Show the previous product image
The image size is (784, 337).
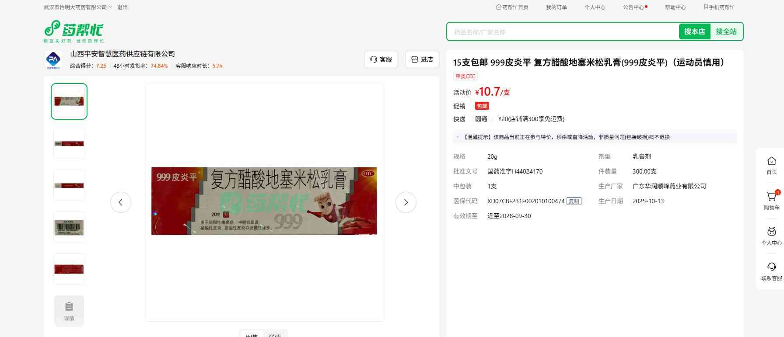(x=121, y=202)
